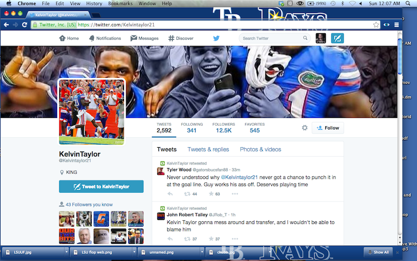Follow KelvinTaylor
The image size is (417, 261).
(328, 128)
